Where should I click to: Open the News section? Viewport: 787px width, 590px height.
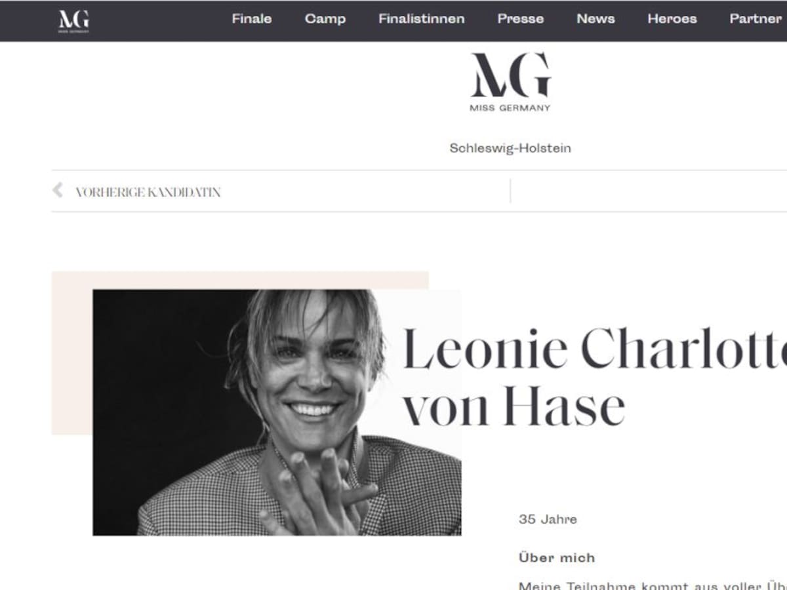(x=595, y=19)
